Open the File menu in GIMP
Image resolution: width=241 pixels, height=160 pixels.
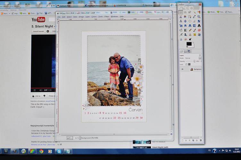59,17
